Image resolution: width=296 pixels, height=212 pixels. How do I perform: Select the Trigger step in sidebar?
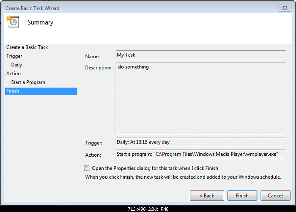(x=14, y=56)
